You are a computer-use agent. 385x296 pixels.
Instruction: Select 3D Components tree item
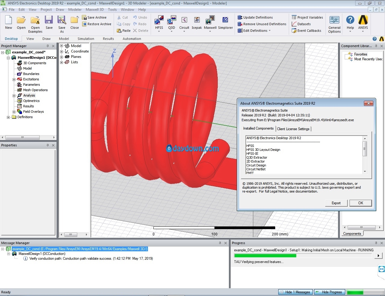click(35, 63)
